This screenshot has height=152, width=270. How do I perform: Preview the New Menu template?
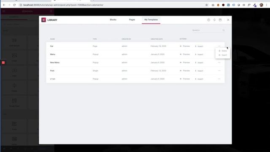(x=185, y=62)
